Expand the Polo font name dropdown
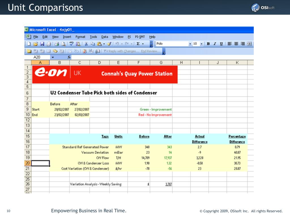 coord(190,44)
